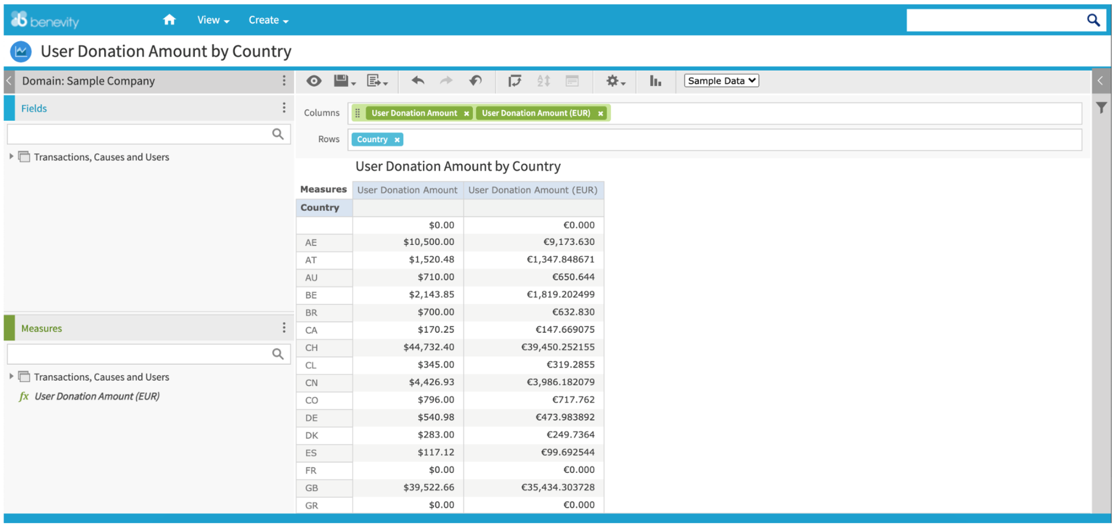1117x527 pixels.
Task: Click the Columns drag handle grip
Action: [357, 113]
